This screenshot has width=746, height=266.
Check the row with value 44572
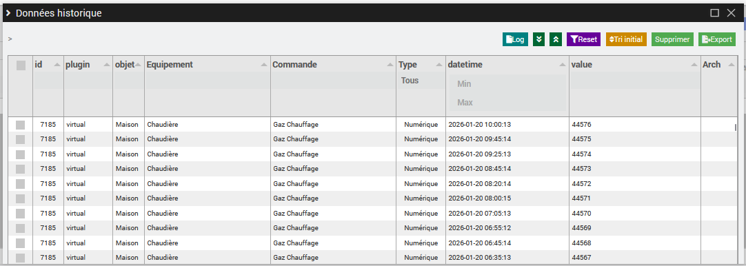click(x=20, y=184)
